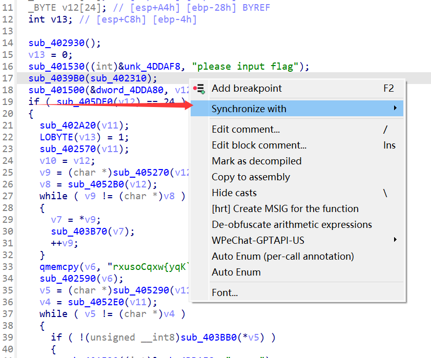Click Mark as decompiled
Image resolution: width=431 pixels, height=358 pixels.
(x=256, y=161)
